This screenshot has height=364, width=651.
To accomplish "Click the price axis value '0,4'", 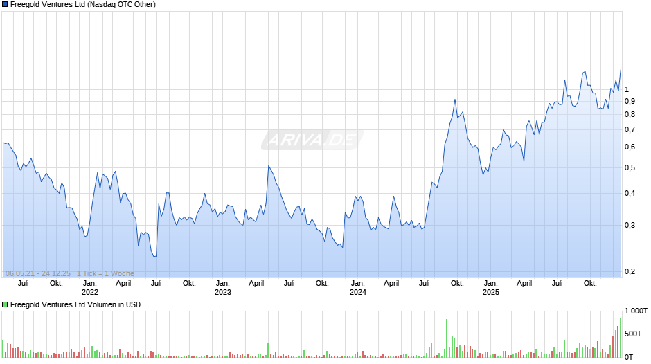I will [x=630, y=193].
